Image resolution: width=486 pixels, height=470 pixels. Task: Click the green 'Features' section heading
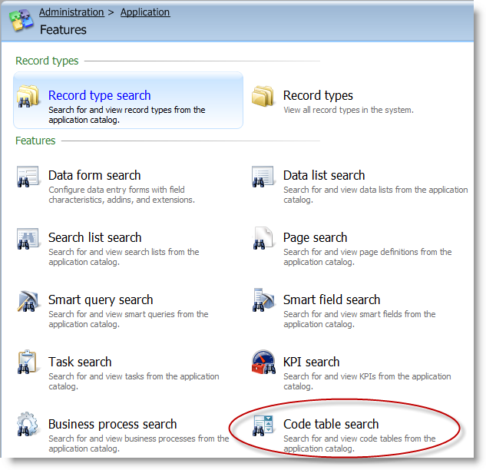click(x=35, y=141)
